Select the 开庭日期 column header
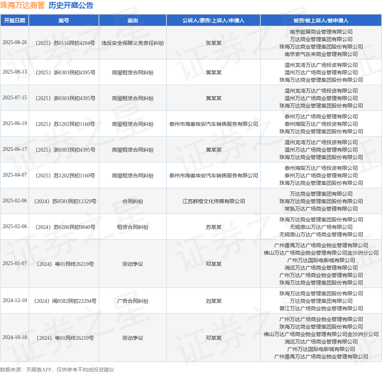 tap(15, 21)
